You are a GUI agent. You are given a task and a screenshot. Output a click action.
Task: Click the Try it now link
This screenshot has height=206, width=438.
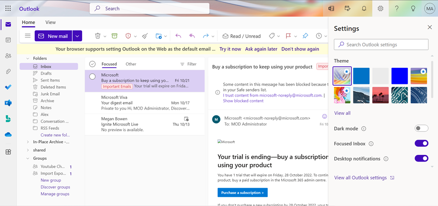point(230,49)
